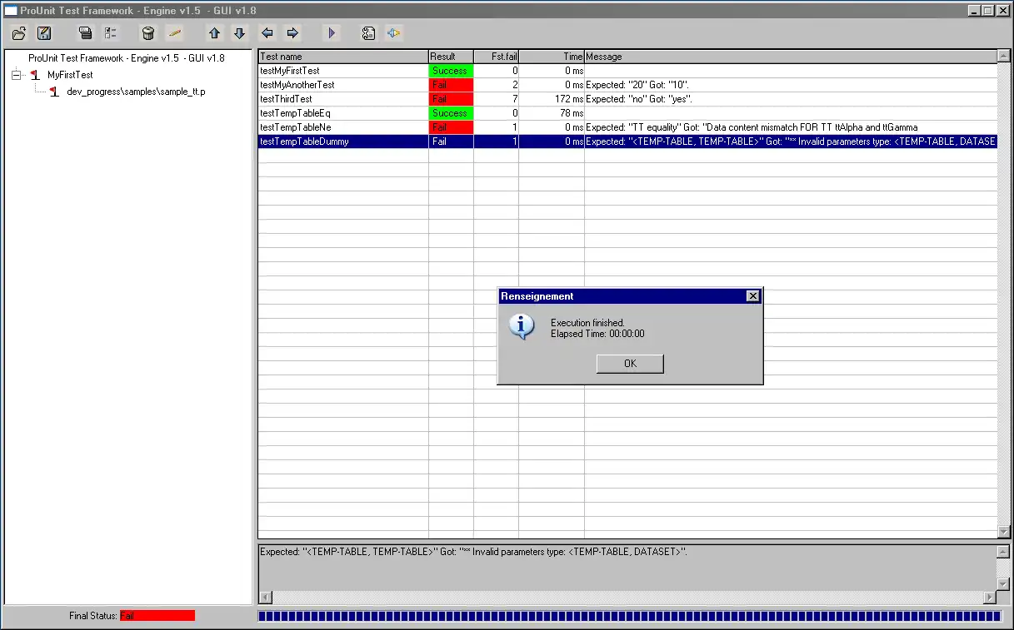Click the 78 ms time cell

coord(552,113)
